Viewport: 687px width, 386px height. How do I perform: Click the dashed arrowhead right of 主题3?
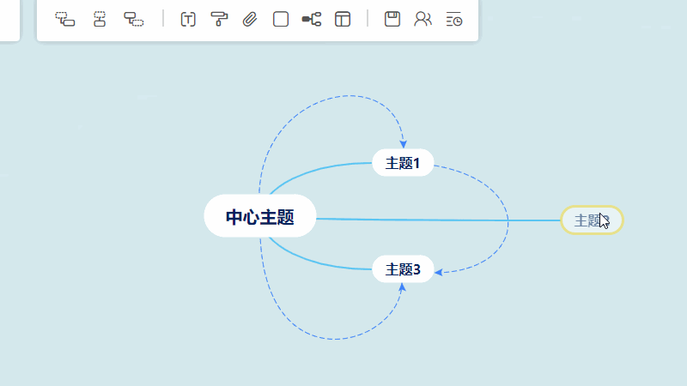[x=439, y=272]
